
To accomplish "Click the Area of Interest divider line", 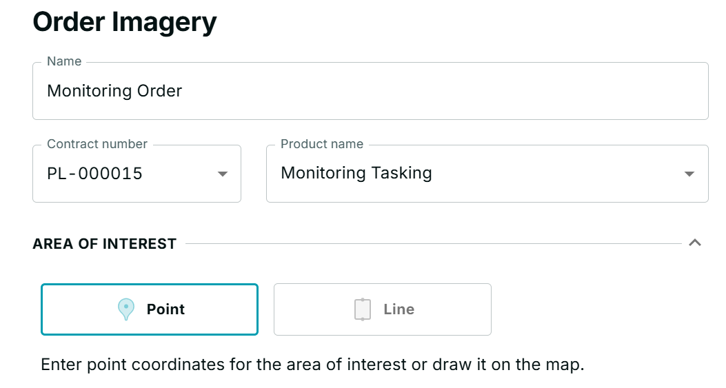I will pyautogui.click(x=433, y=243).
